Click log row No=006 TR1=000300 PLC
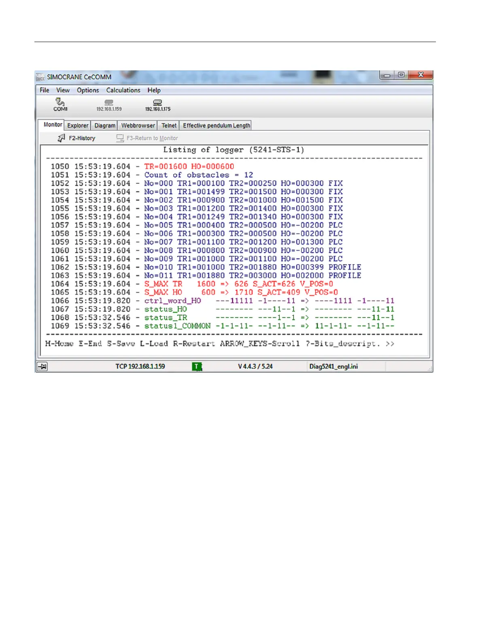This screenshot has width=482, height=642. [x=197, y=234]
